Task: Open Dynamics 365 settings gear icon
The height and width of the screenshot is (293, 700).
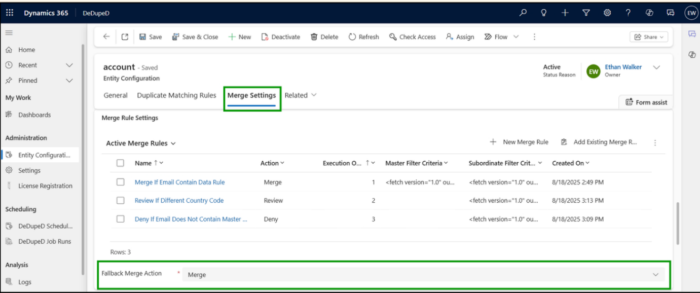Action: [607, 12]
